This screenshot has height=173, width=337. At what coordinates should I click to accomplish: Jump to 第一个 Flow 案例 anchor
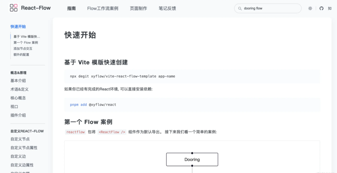26,42
